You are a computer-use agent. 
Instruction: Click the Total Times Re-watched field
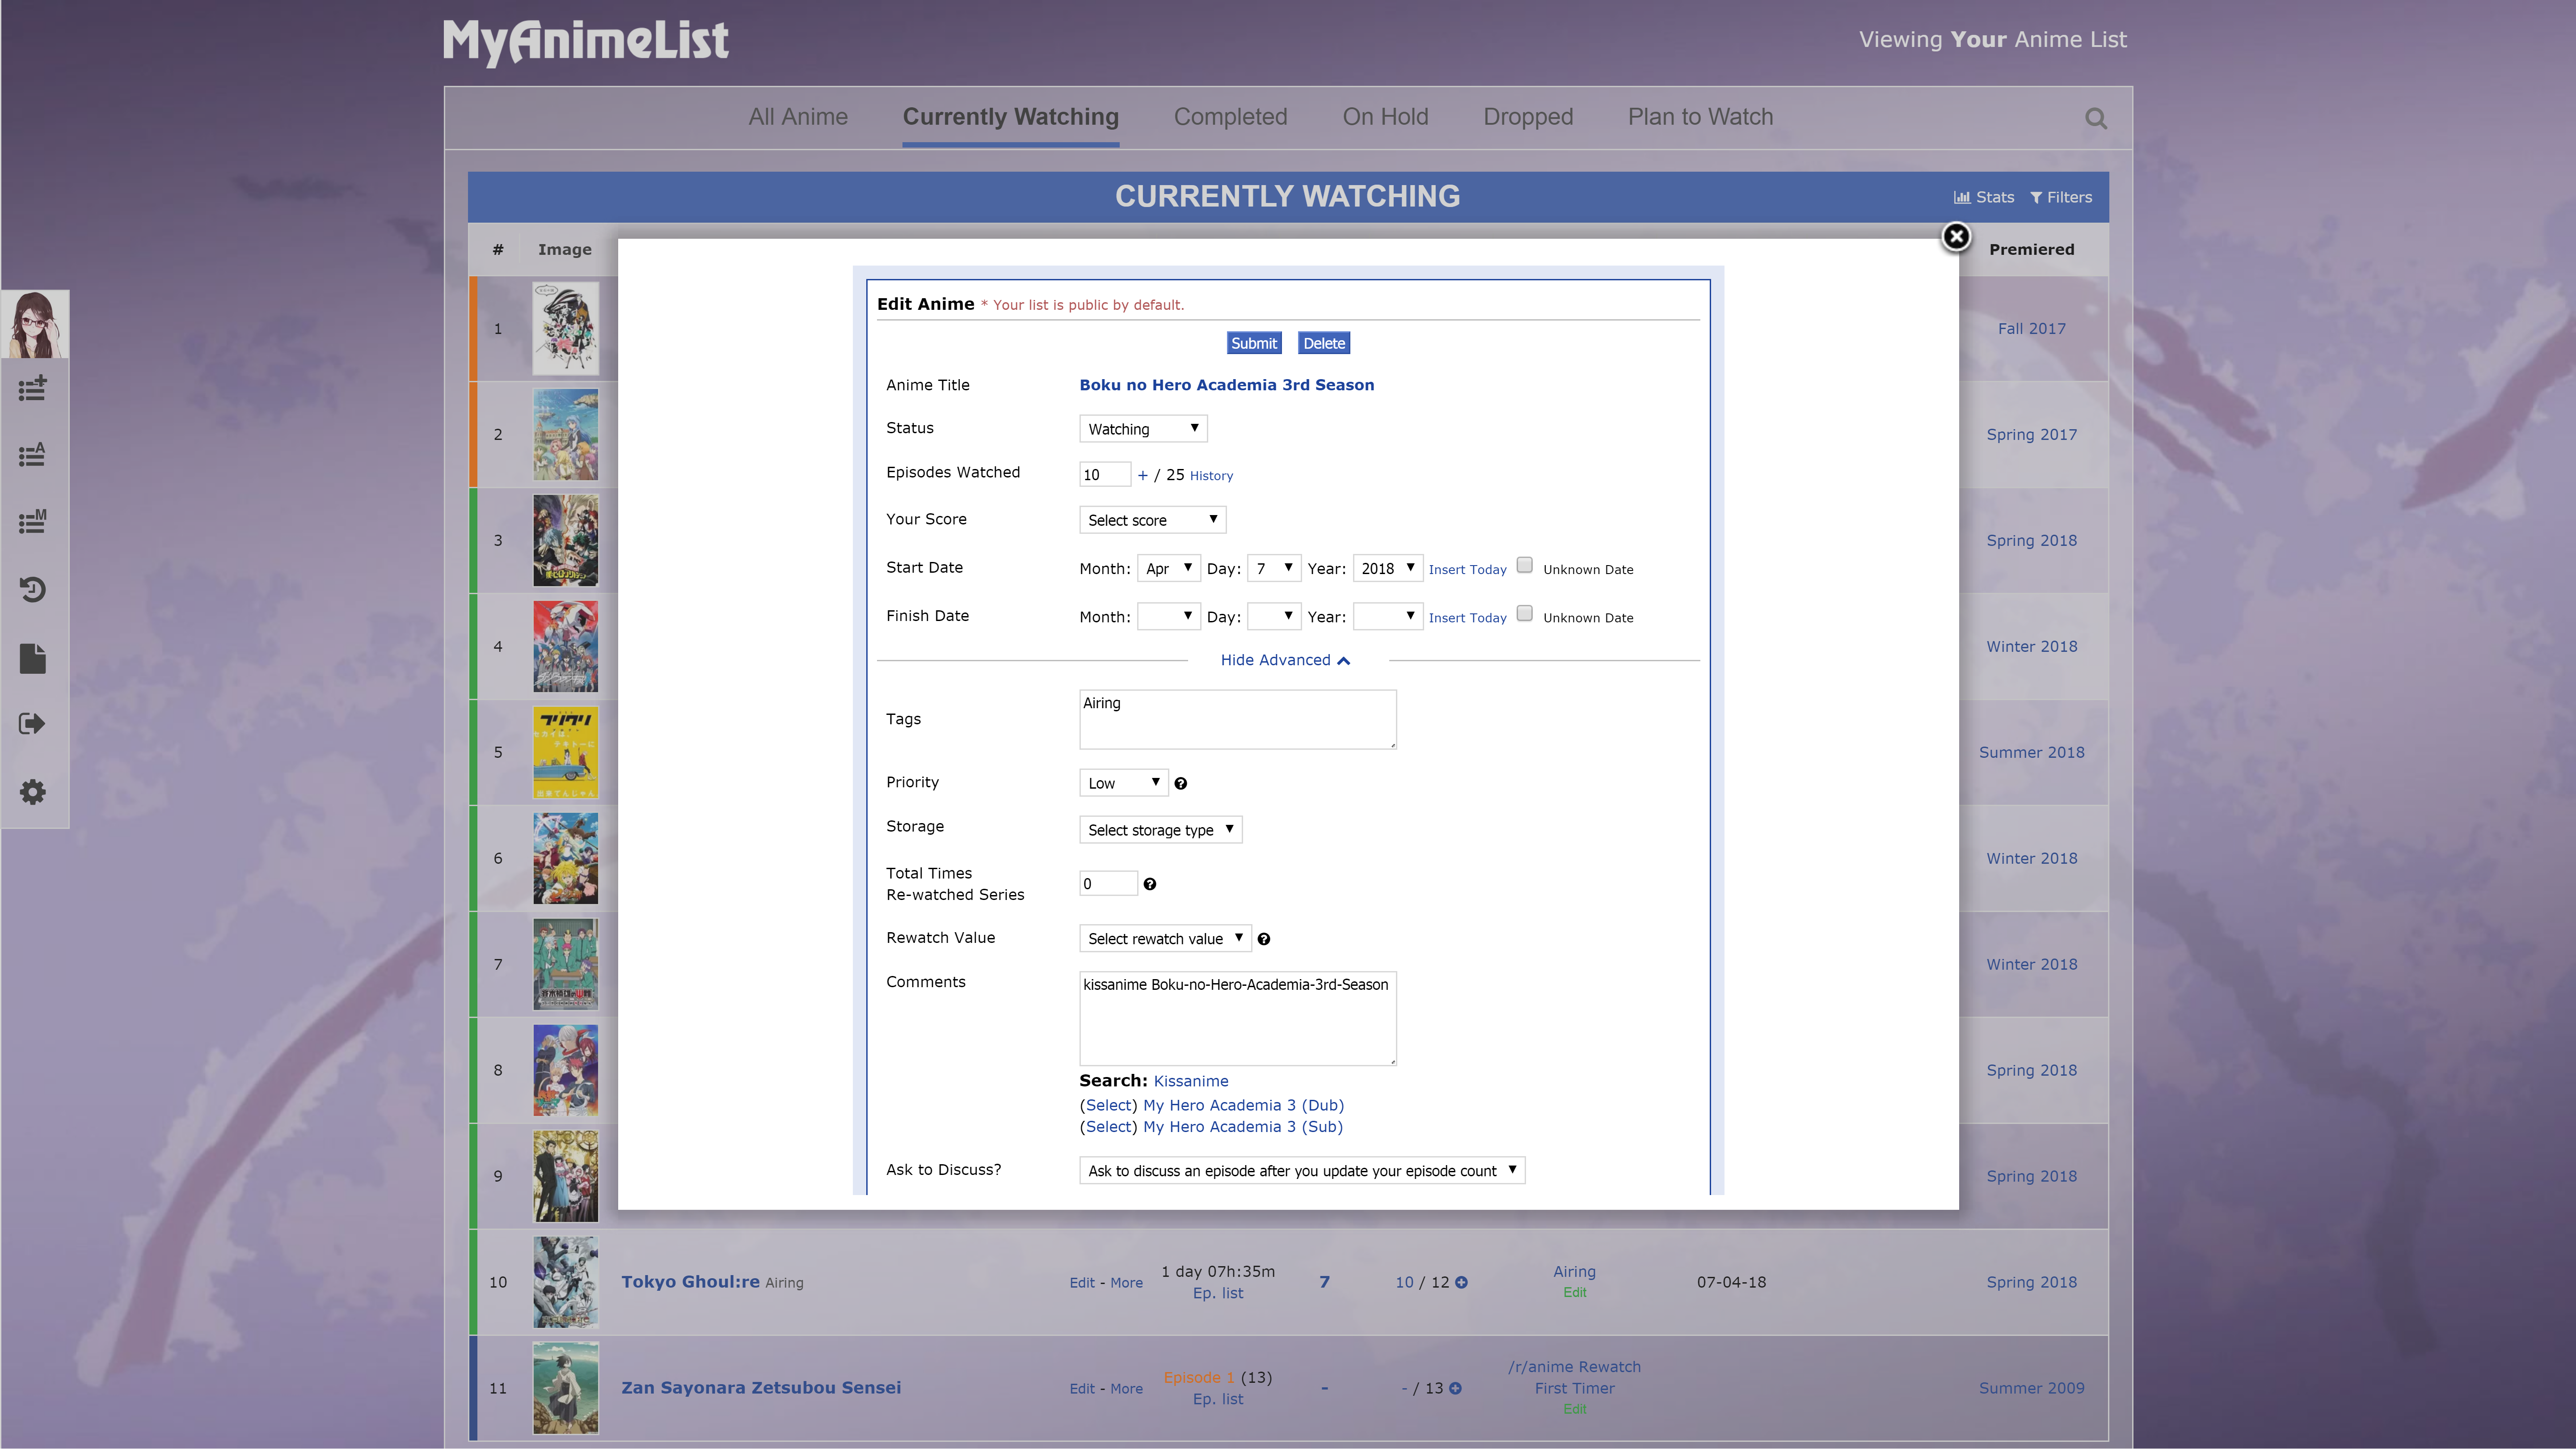[x=1108, y=883]
